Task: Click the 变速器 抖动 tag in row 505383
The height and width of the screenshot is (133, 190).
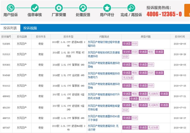Action: 146,65
